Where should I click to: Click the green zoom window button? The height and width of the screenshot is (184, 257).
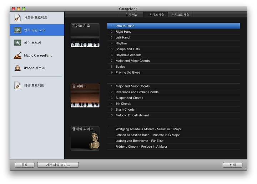tap(24, 9)
